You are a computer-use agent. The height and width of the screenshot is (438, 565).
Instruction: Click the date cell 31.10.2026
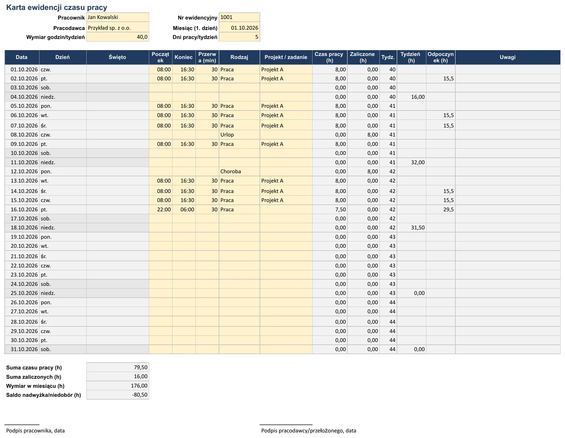click(22, 349)
